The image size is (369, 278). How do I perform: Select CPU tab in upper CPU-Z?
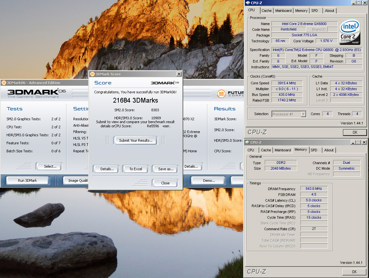251,10
